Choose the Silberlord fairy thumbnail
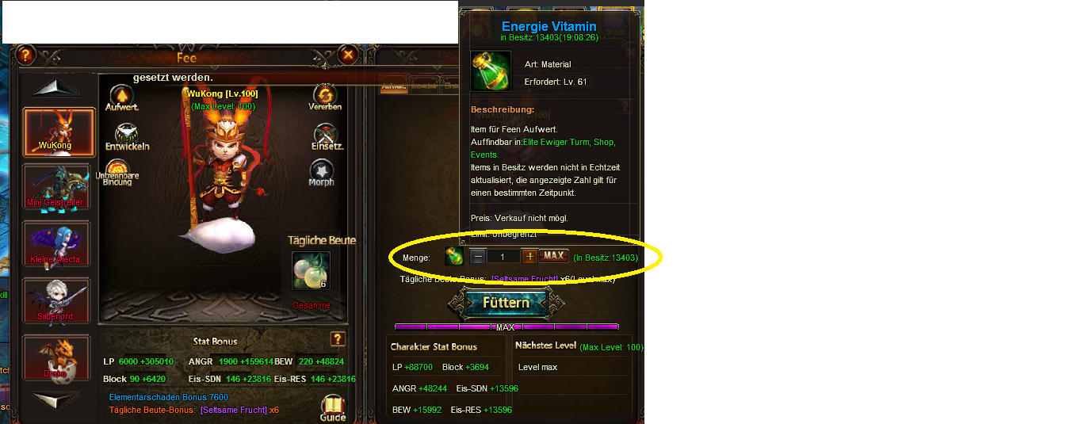1078x424 pixels. [56, 301]
